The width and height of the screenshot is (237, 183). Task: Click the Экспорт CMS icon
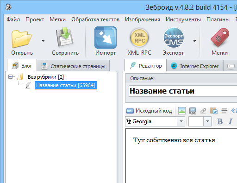(x=174, y=38)
